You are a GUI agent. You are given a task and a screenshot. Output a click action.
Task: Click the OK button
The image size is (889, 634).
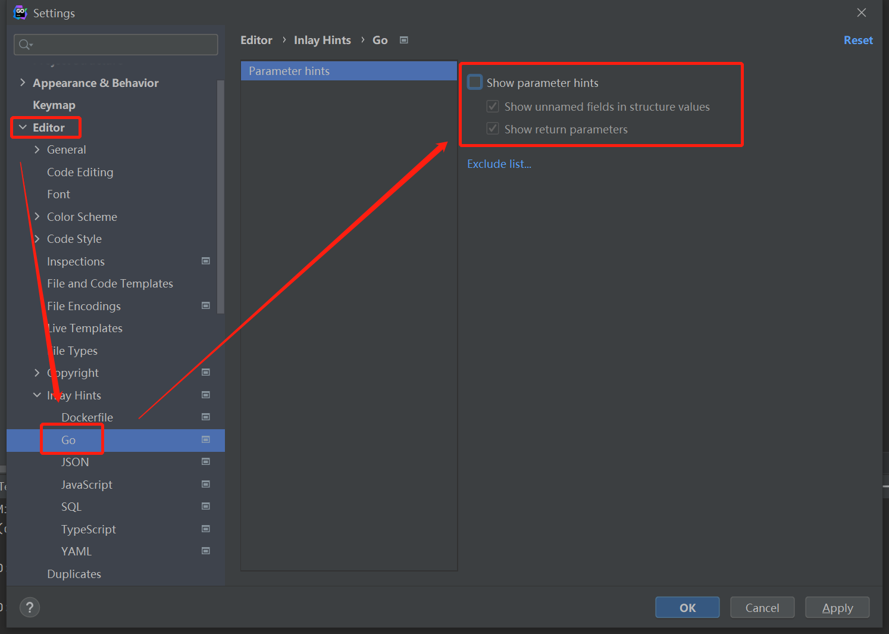(x=687, y=607)
